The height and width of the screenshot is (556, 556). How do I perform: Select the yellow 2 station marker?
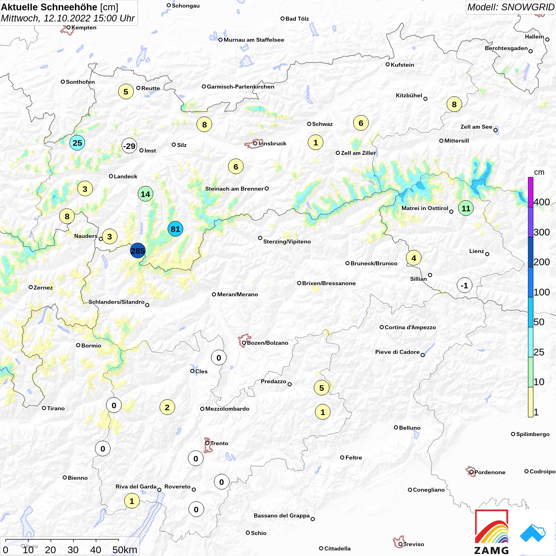tap(167, 407)
